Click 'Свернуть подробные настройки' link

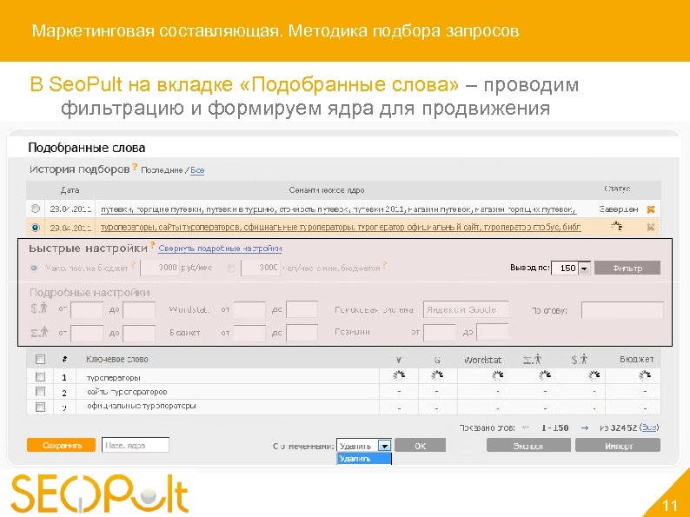point(220,249)
